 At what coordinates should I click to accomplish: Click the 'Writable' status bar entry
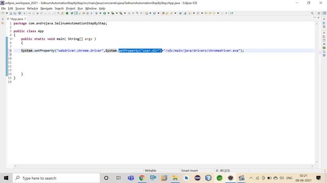coord(151,171)
